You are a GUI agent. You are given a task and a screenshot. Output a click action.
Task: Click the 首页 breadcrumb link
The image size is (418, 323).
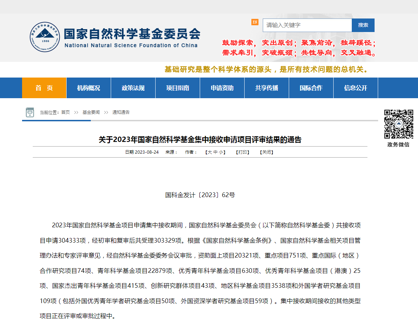[66, 112]
